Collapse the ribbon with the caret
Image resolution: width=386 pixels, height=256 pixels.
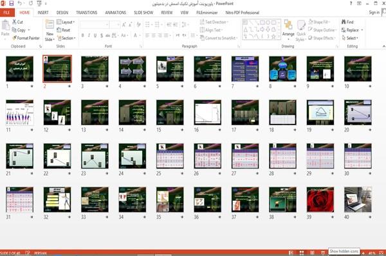383,46
